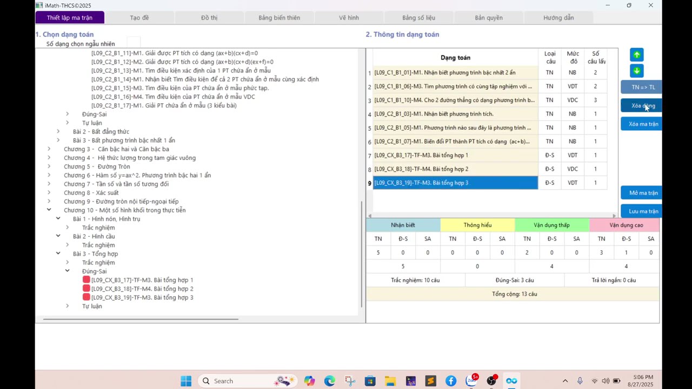
Task: Expand Chương 5 - Đường Tròn
Action: click(49, 166)
